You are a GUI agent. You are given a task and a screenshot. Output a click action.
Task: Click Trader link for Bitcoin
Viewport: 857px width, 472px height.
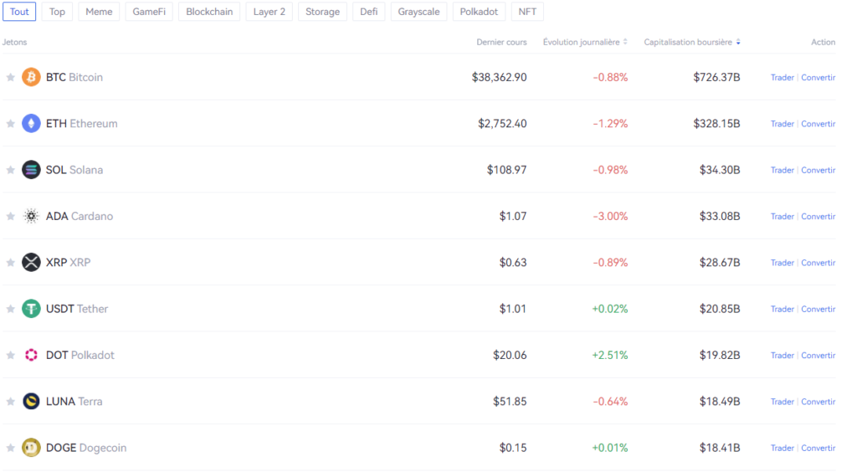pos(783,78)
